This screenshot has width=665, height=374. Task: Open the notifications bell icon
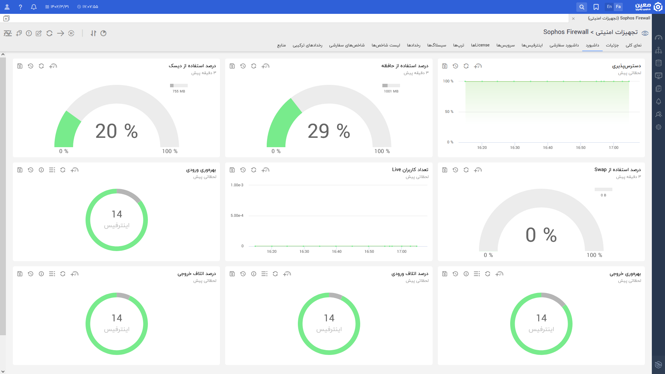[34, 7]
